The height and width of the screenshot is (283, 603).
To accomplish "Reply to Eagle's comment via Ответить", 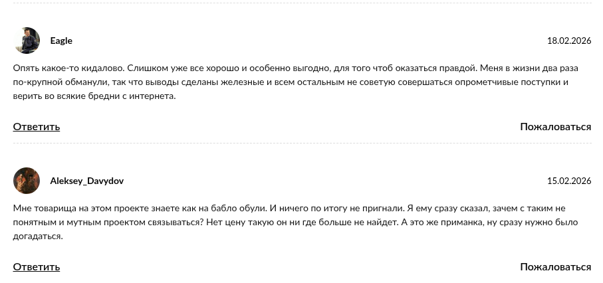I will pyautogui.click(x=37, y=126).
